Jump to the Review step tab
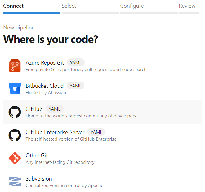This screenshot has width=205, height=192. pos(187,6)
